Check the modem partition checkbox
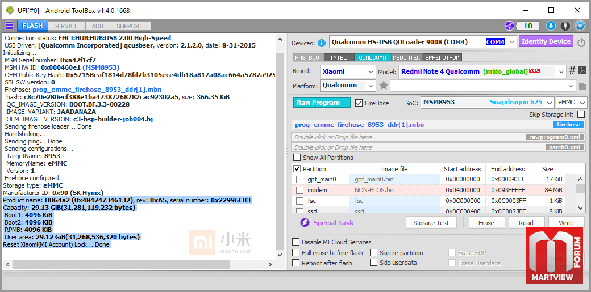 click(x=299, y=190)
